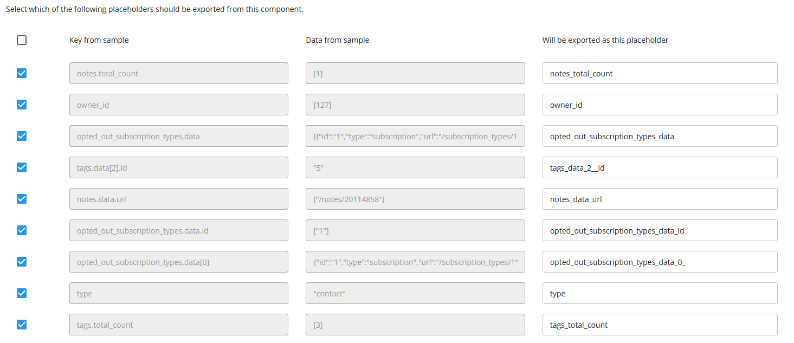Toggle the select-all checkbox in header

pyautogui.click(x=21, y=40)
